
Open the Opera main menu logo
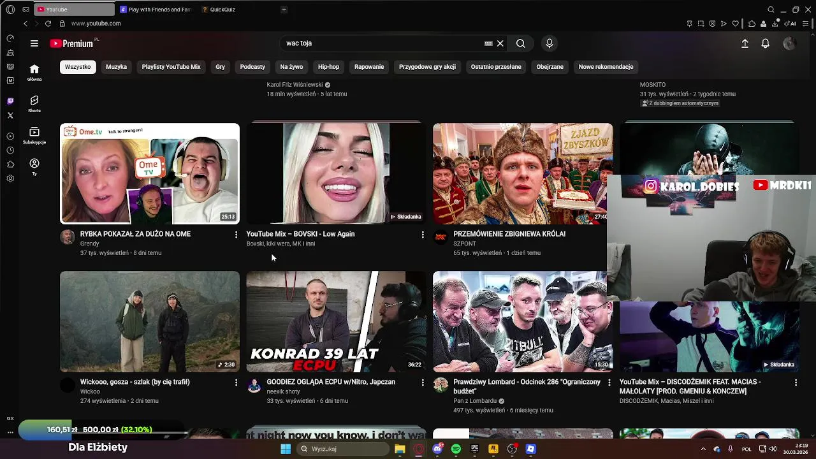click(10, 10)
